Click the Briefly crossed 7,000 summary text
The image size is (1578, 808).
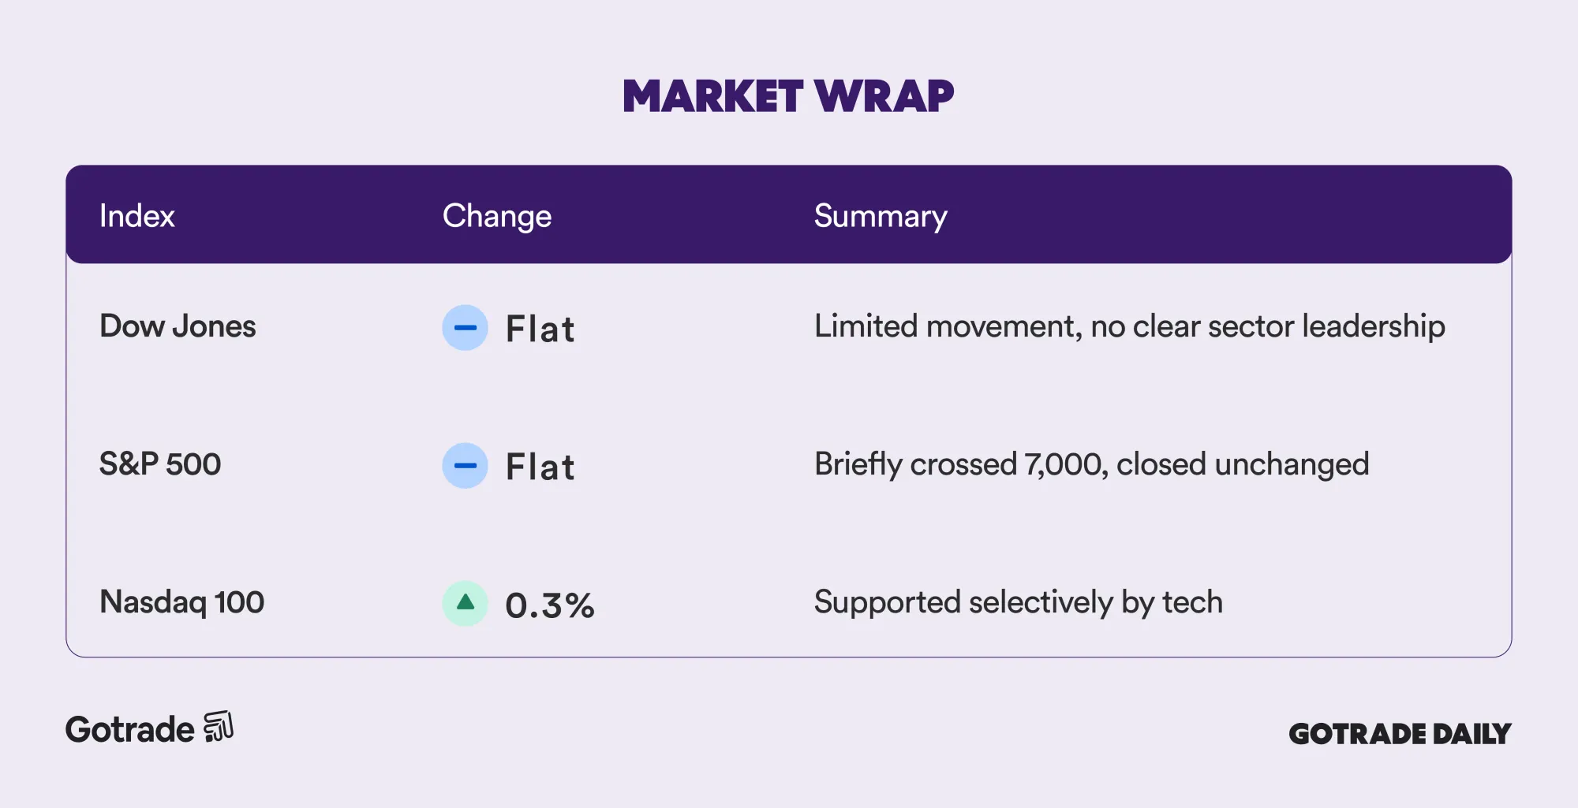click(1091, 464)
